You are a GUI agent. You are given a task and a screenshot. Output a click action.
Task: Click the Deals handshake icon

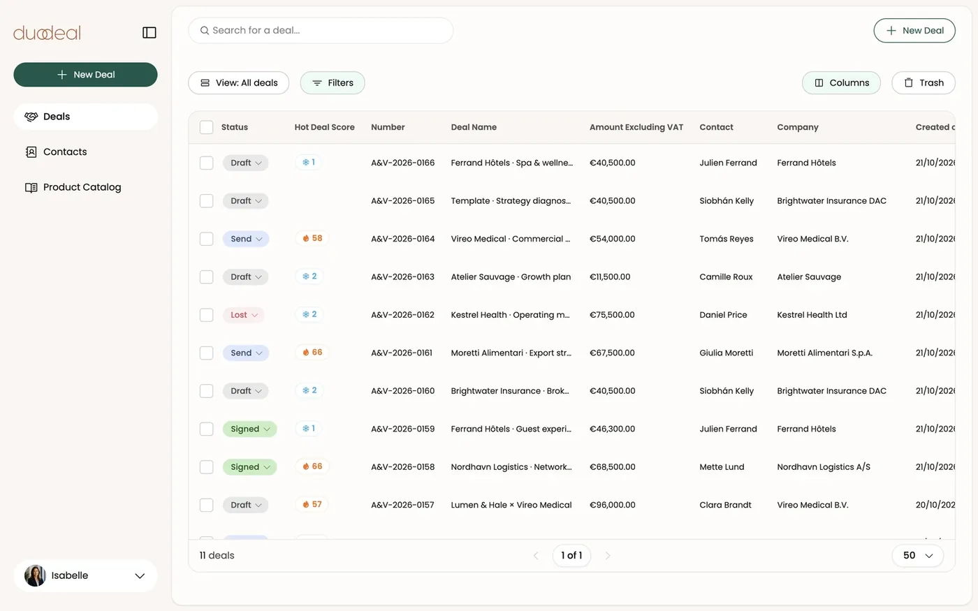coord(31,117)
